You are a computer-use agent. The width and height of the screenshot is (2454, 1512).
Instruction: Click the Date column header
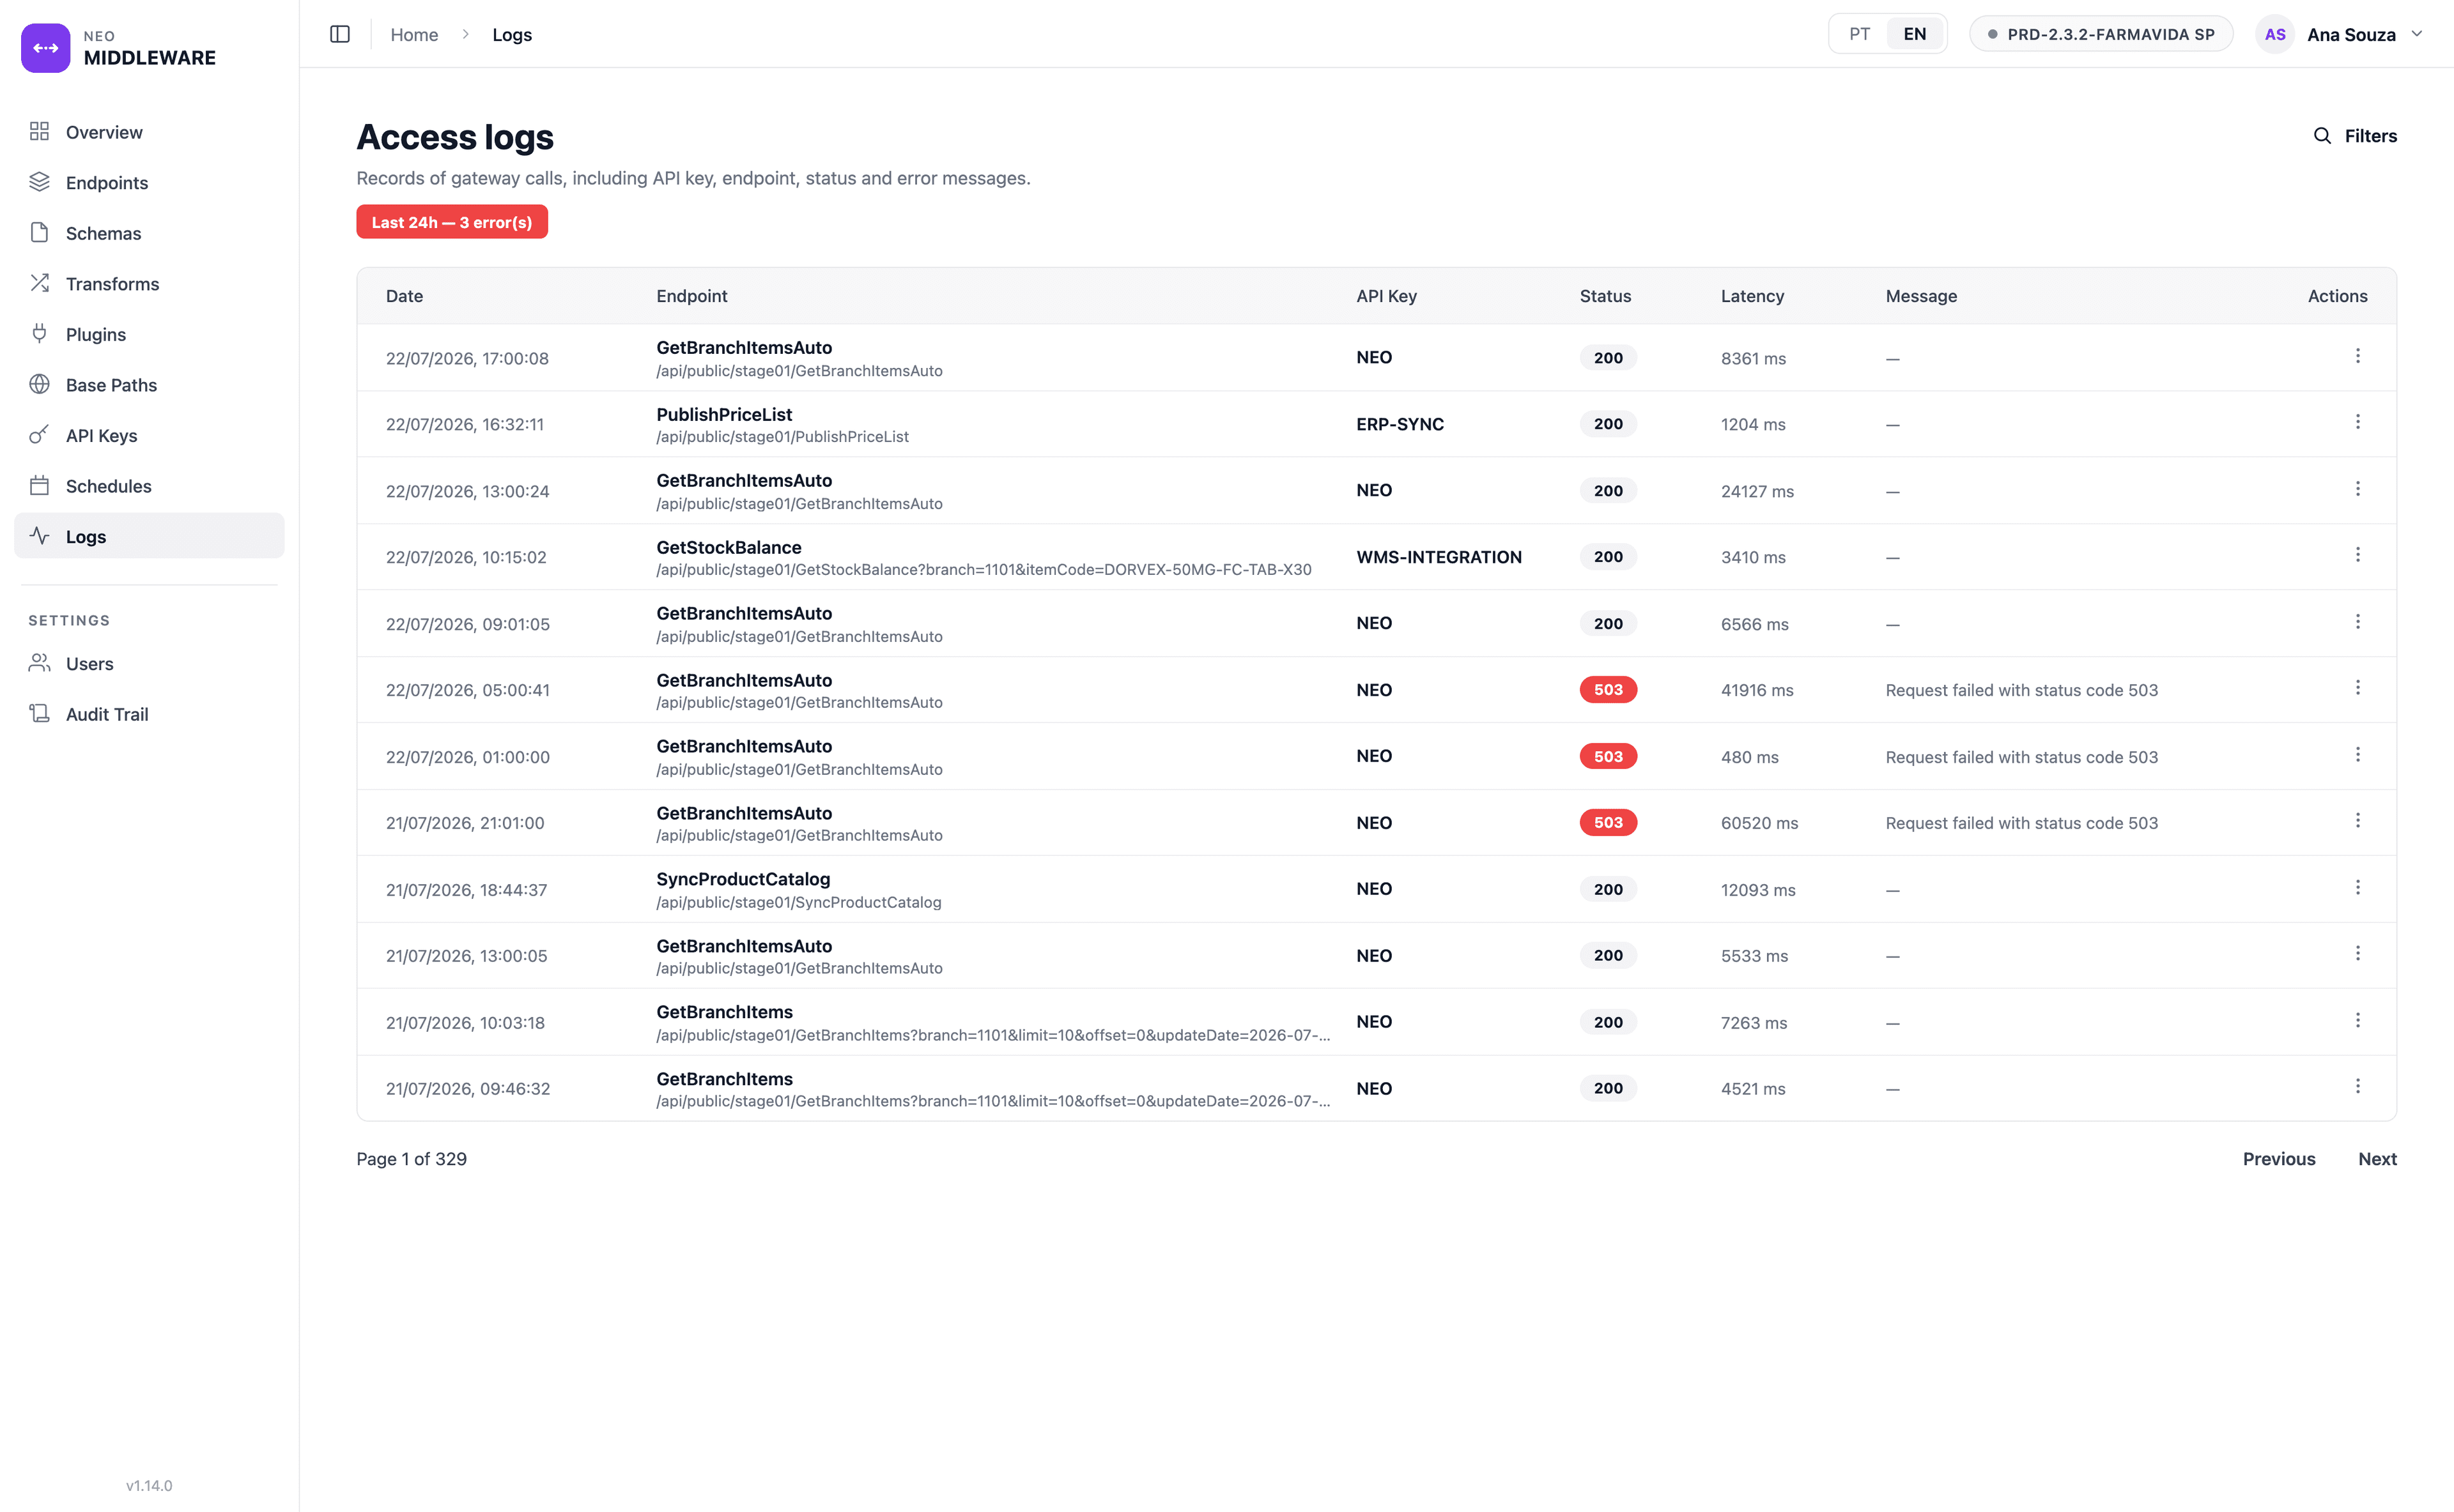tap(404, 296)
